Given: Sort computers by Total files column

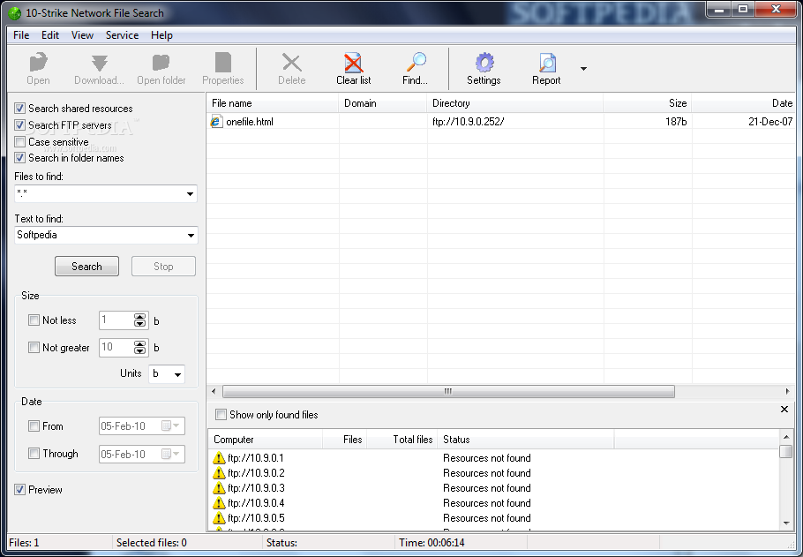Looking at the screenshot, I should (402, 439).
